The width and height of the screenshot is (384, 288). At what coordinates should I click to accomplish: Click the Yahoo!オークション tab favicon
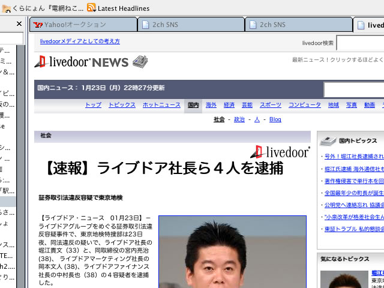click(x=38, y=25)
